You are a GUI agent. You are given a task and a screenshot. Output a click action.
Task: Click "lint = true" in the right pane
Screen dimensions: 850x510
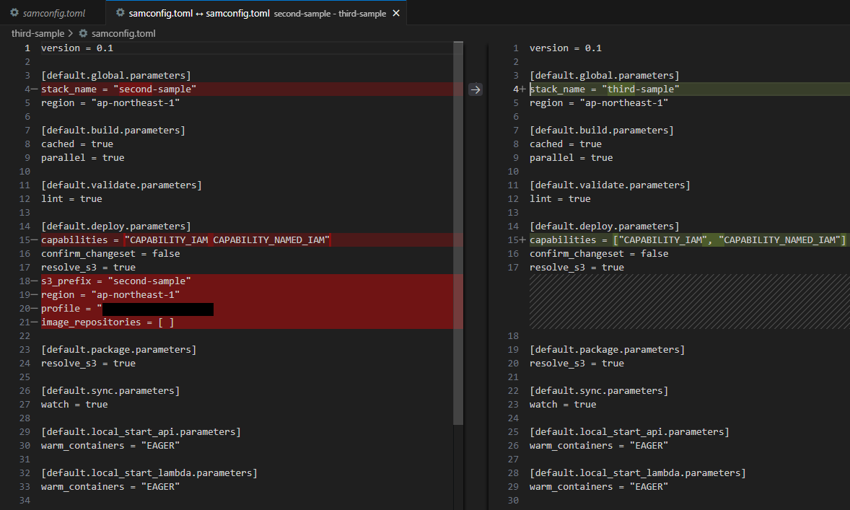click(560, 198)
